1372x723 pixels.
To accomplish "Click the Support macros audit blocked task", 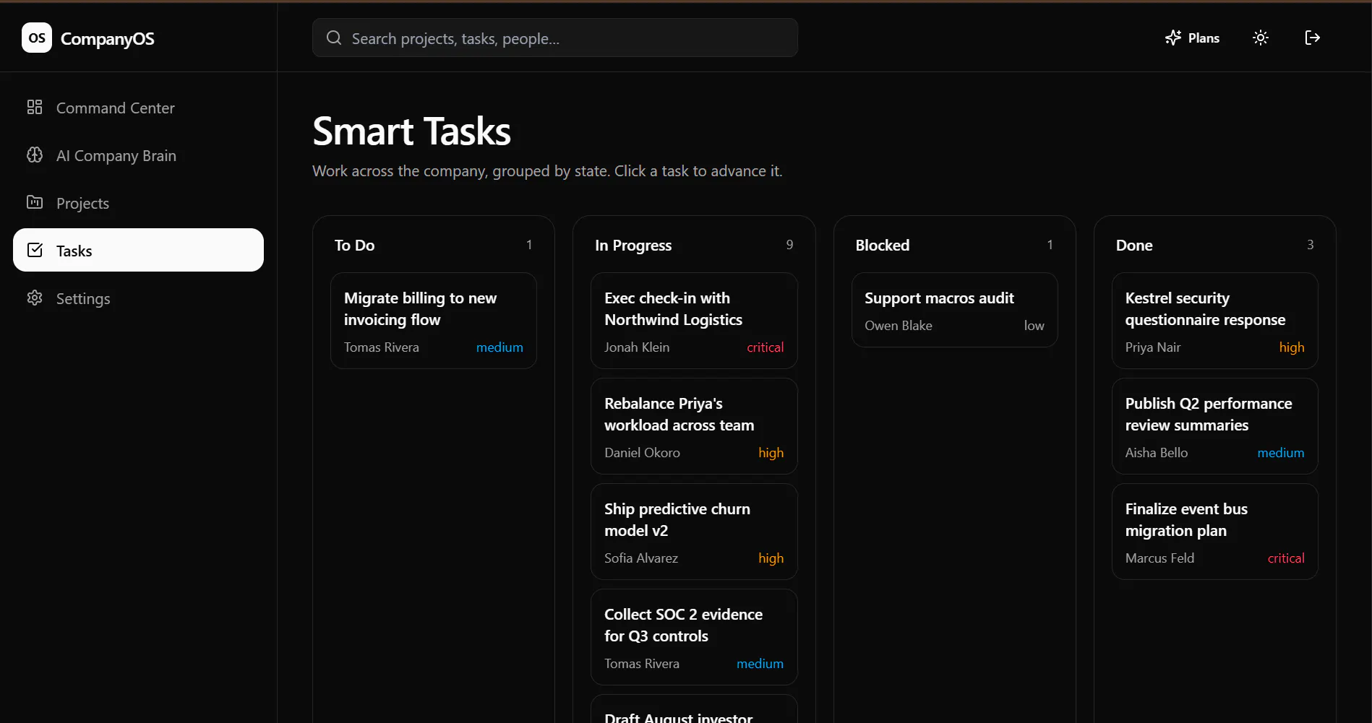I will click(x=954, y=310).
